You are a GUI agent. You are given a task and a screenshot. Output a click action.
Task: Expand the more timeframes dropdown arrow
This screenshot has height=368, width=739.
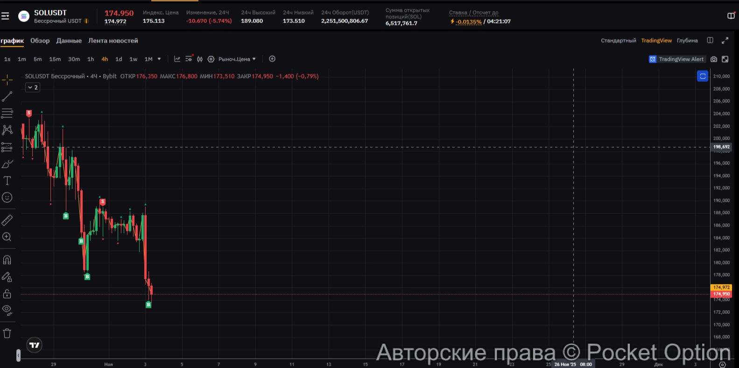click(x=159, y=59)
